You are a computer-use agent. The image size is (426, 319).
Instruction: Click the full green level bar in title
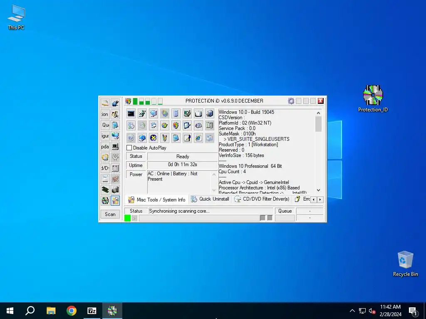click(135, 101)
